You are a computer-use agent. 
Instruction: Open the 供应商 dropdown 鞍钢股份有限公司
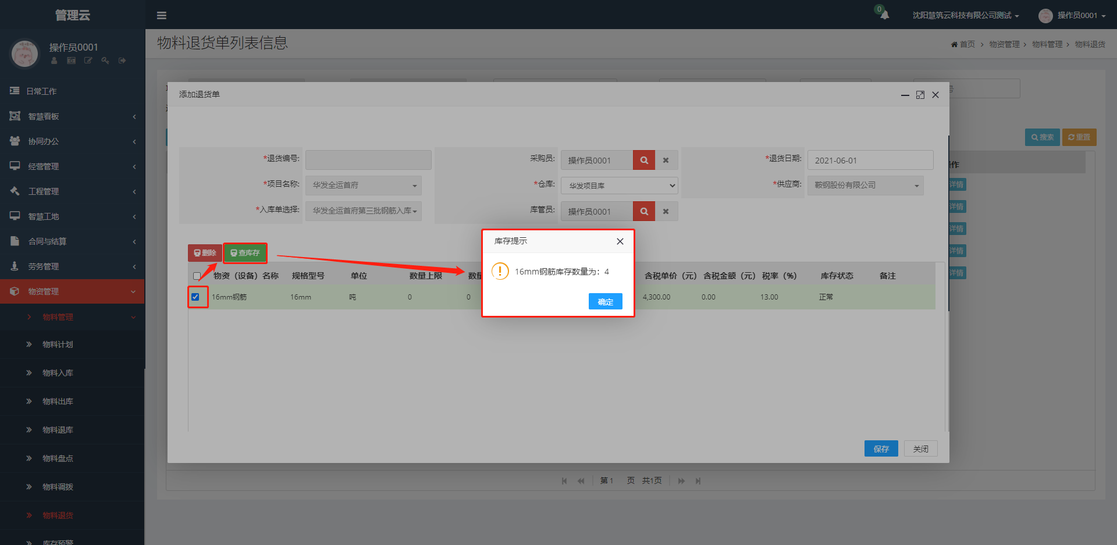866,186
